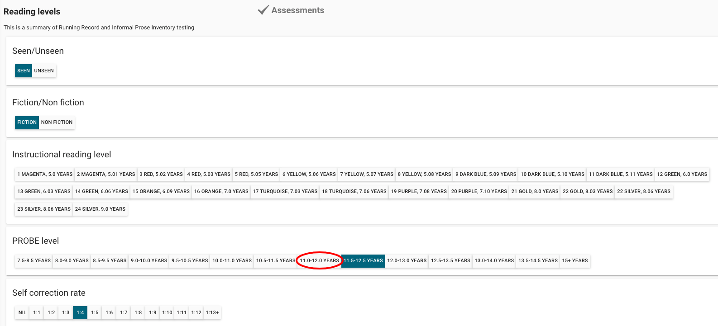The image size is (718, 326).
Task: Choose 1:13+ self correction rate
Action: (x=212, y=312)
